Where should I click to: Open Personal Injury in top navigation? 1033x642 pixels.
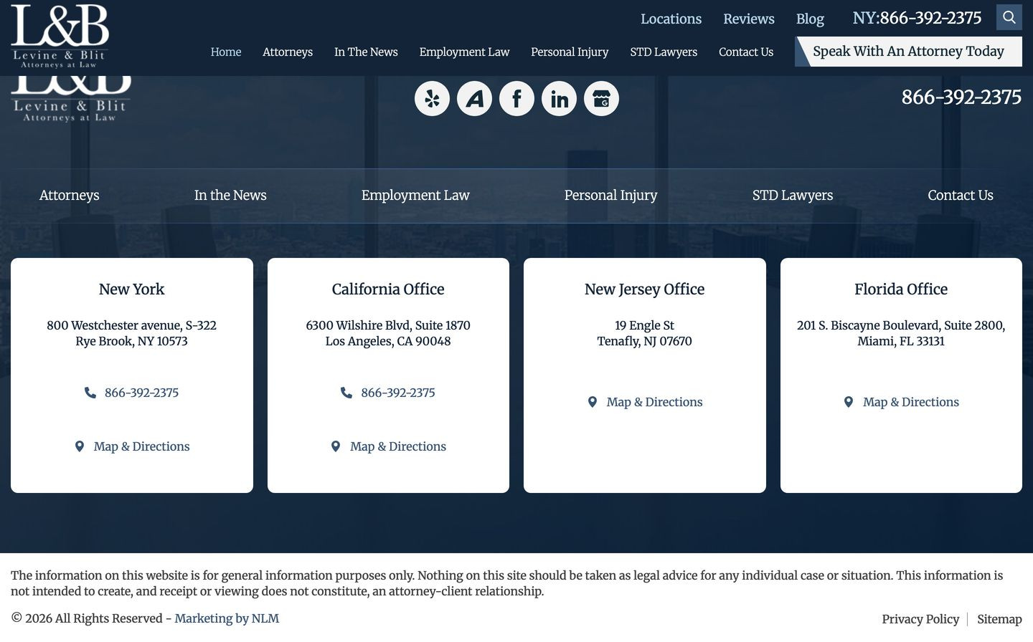click(x=570, y=52)
